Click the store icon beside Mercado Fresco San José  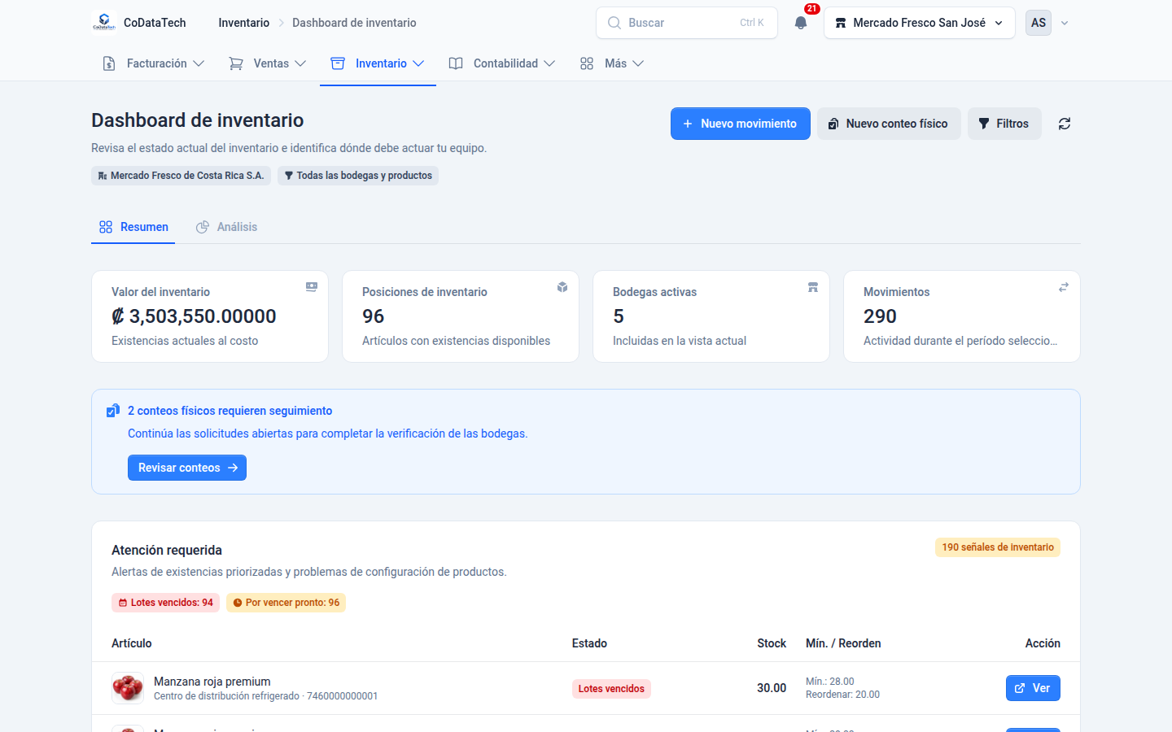pos(841,23)
